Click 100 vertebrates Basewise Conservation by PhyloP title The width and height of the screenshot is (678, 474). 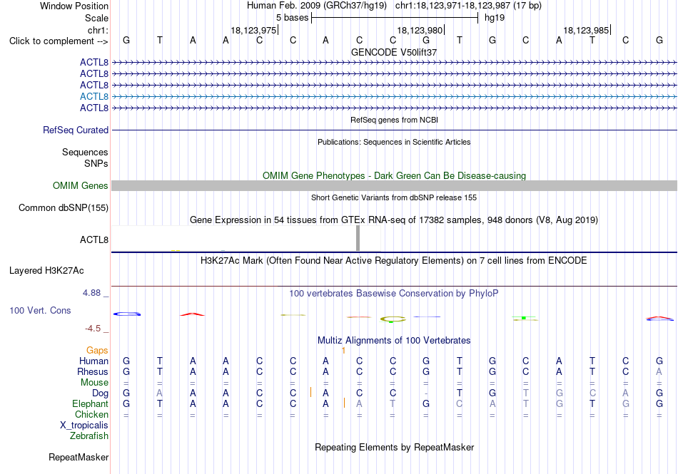[394, 294]
